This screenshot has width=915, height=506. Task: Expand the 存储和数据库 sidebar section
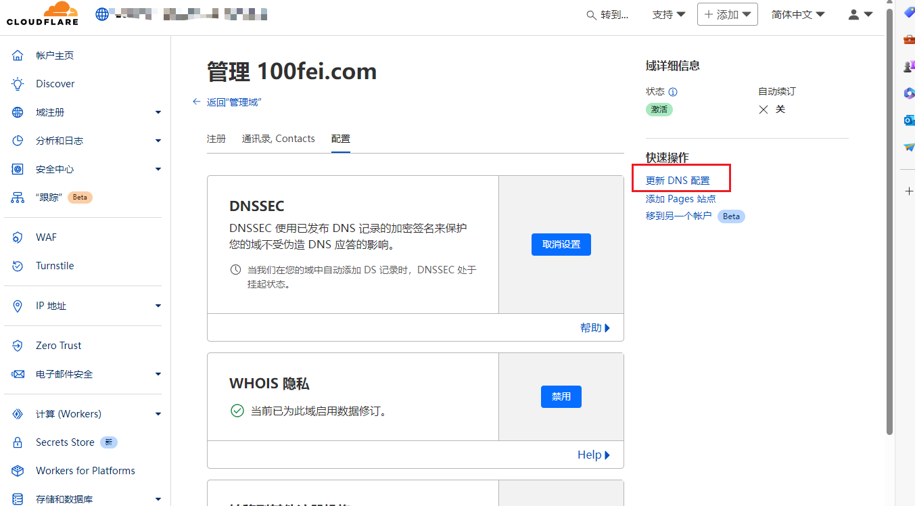(158, 499)
